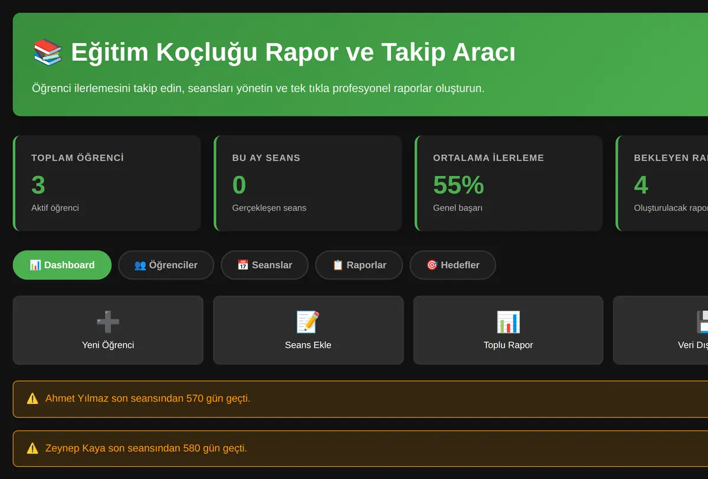This screenshot has width=708, height=479.
Task: Click the Yeni Öğrenci quick action button
Action: 108,330
